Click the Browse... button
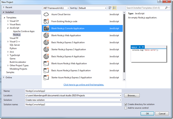 [x=132, y=96]
